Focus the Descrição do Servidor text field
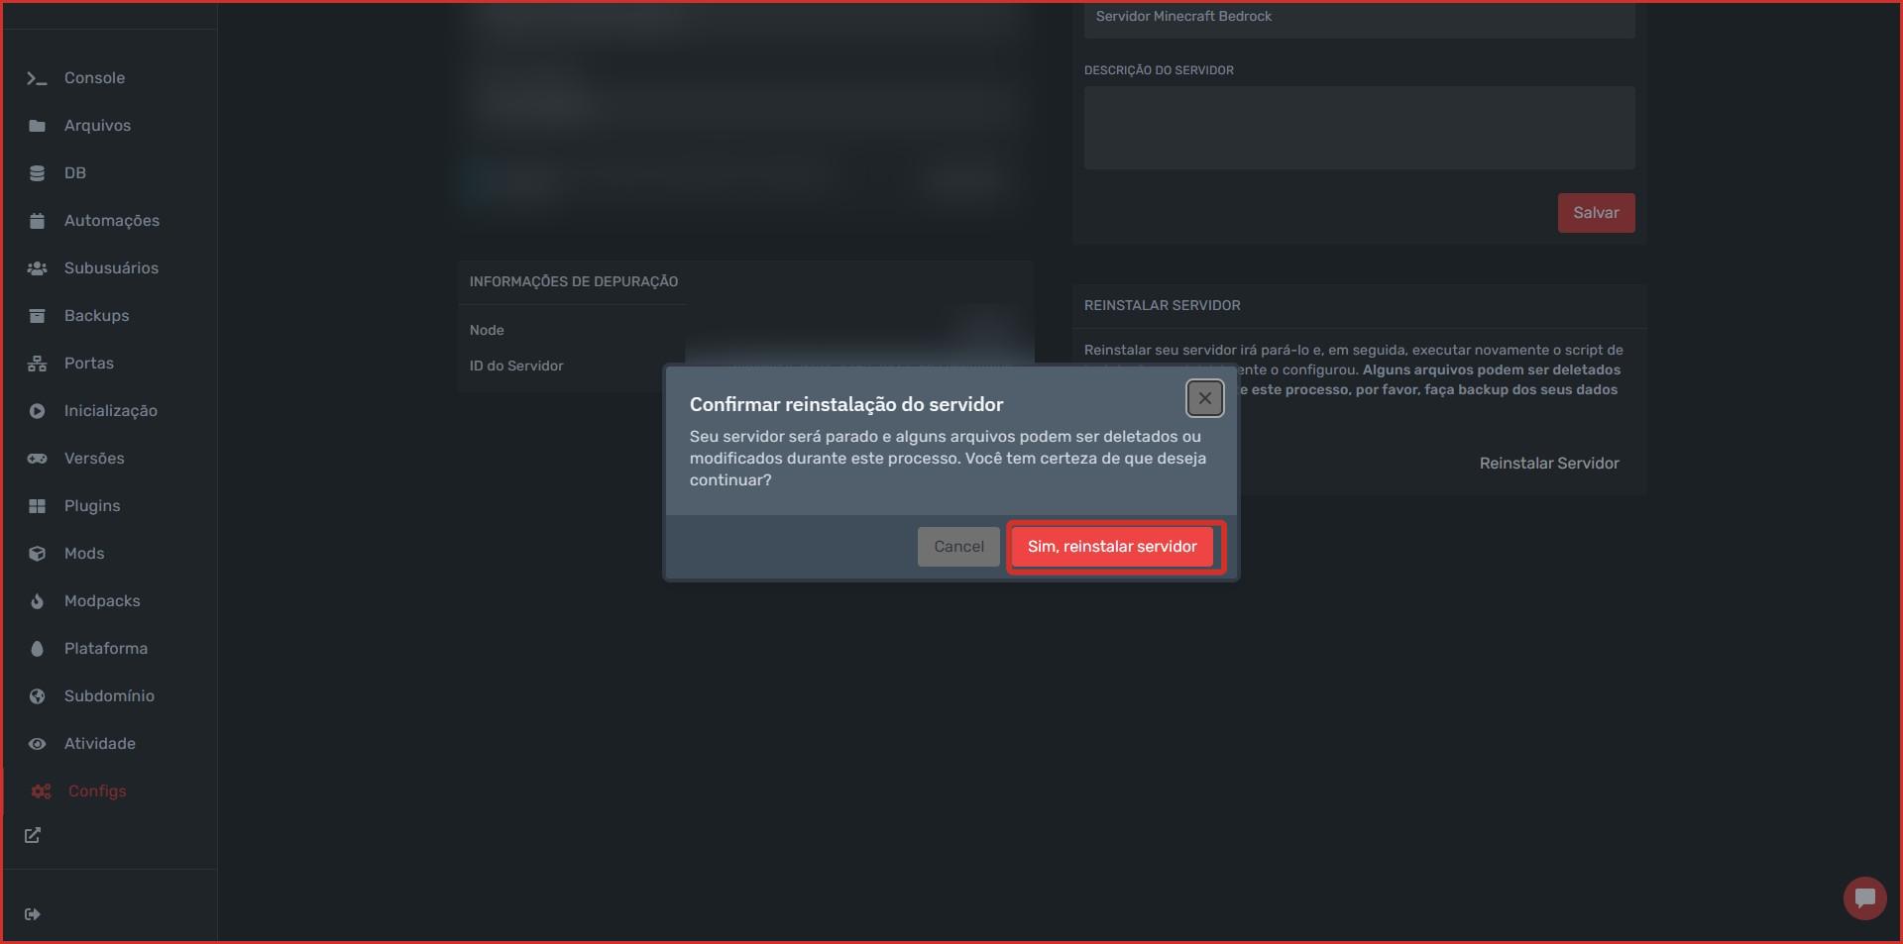 [1359, 128]
